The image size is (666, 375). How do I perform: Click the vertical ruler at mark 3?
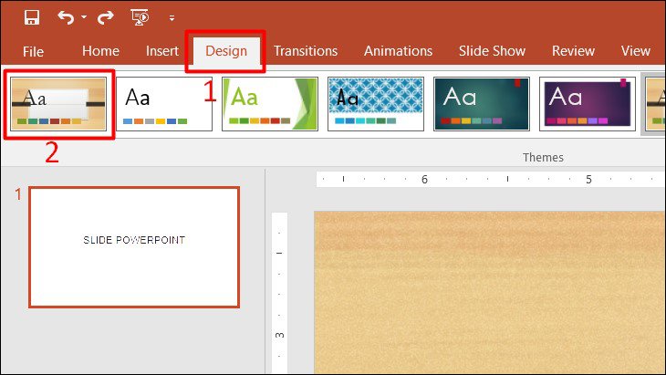click(279, 335)
